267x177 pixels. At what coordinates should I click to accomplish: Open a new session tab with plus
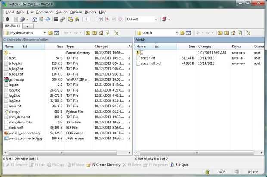click(28, 26)
